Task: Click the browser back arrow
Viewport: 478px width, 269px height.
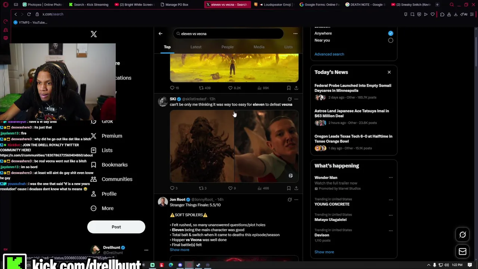Action: coord(16,14)
